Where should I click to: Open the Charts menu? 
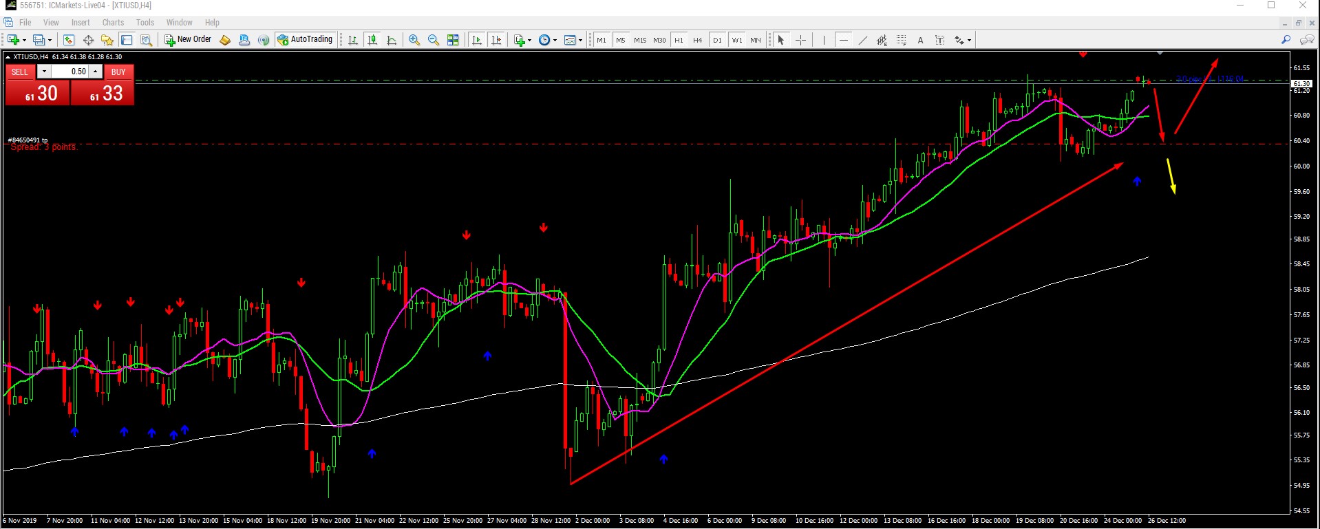(x=113, y=23)
